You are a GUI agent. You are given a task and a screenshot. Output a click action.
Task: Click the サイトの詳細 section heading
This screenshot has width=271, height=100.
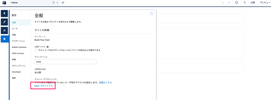42,30
